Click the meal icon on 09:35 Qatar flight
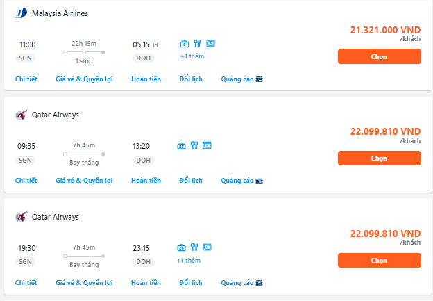 click(194, 145)
